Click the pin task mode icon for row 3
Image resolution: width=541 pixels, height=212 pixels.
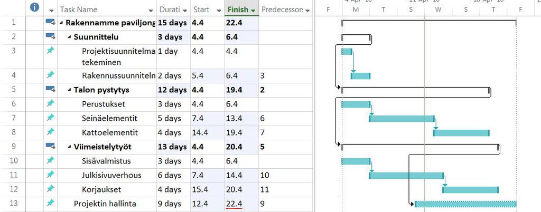coord(50,51)
